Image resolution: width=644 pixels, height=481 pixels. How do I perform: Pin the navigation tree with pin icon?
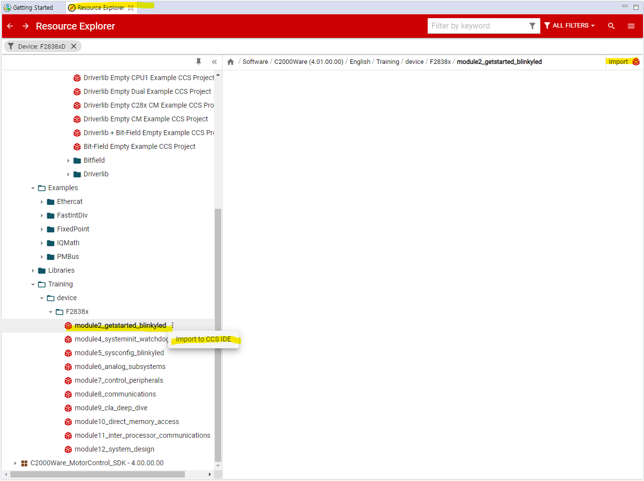point(199,61)
